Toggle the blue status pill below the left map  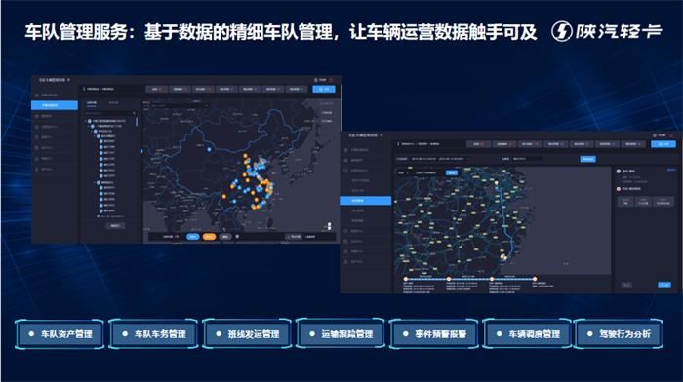click(193, 236)
